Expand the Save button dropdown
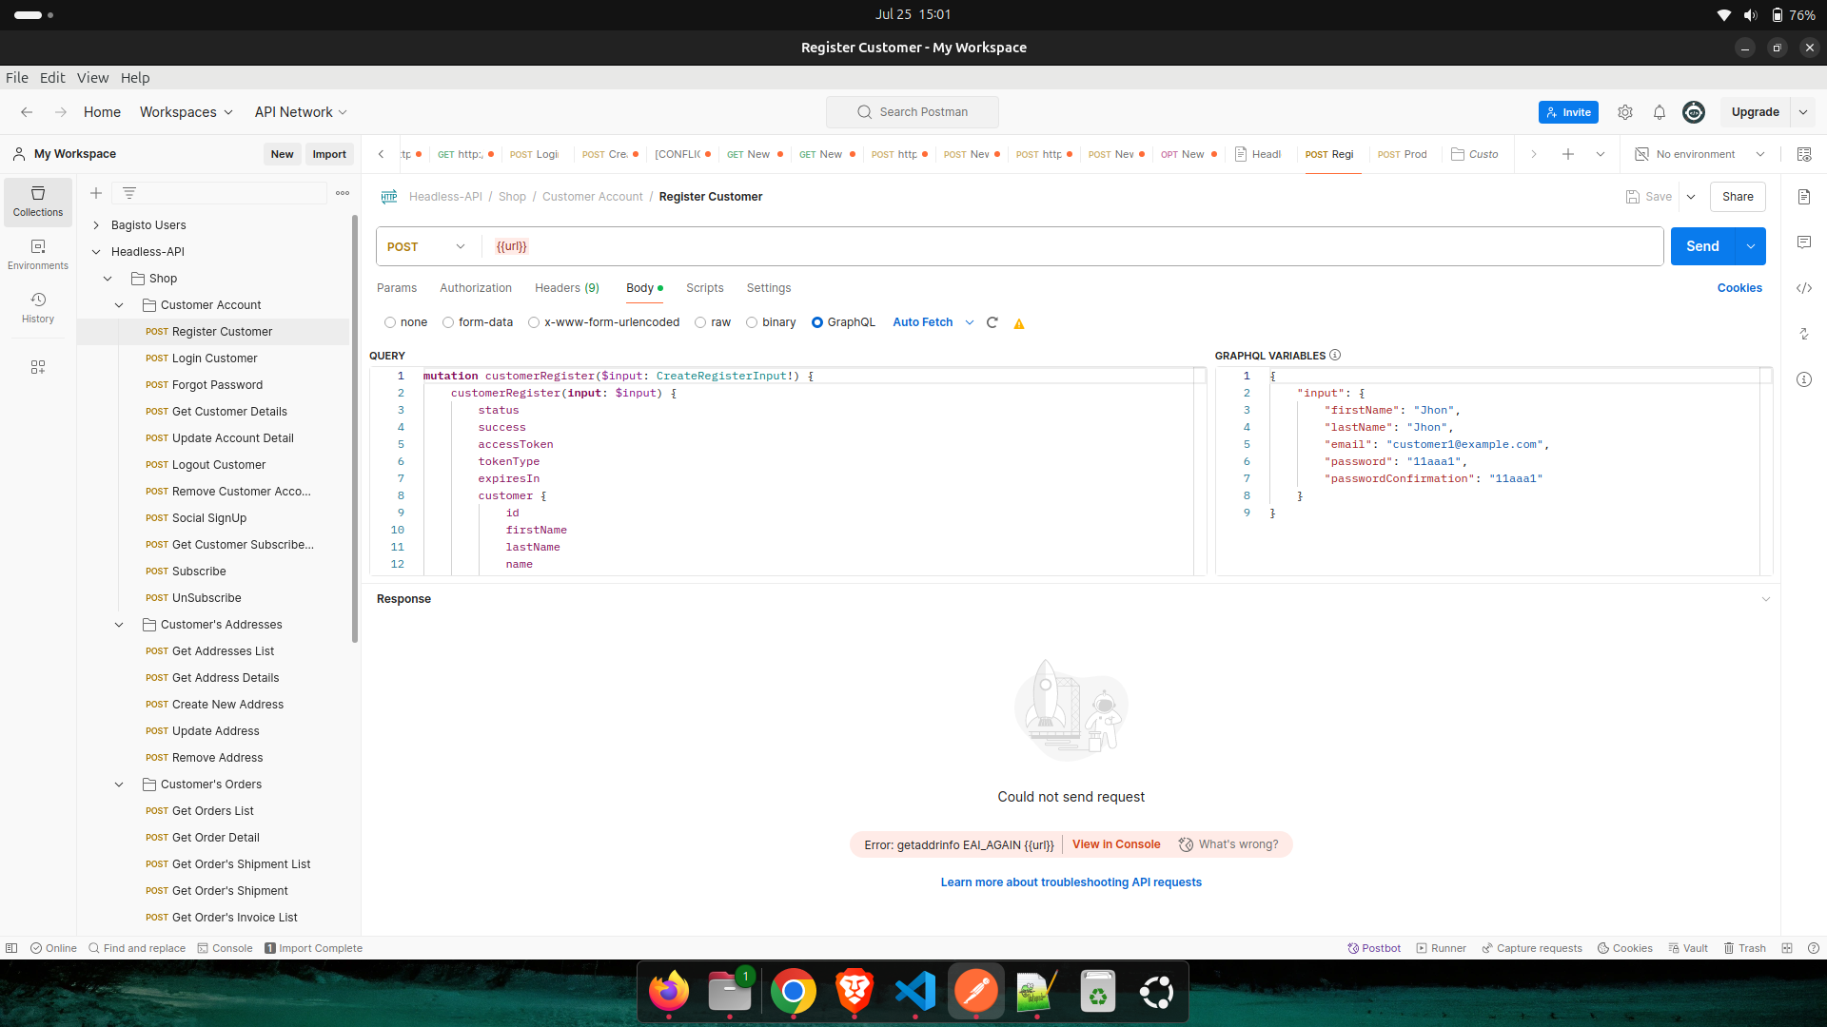This screenshot has width=1827, height=1027. click(x=1690, y=196)
